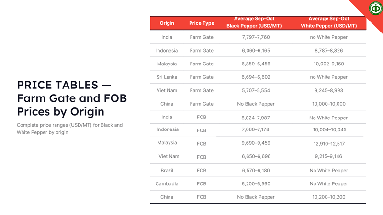Click the white pepper value 12,910–12,517
383x215 pixels.
[328, 143]
